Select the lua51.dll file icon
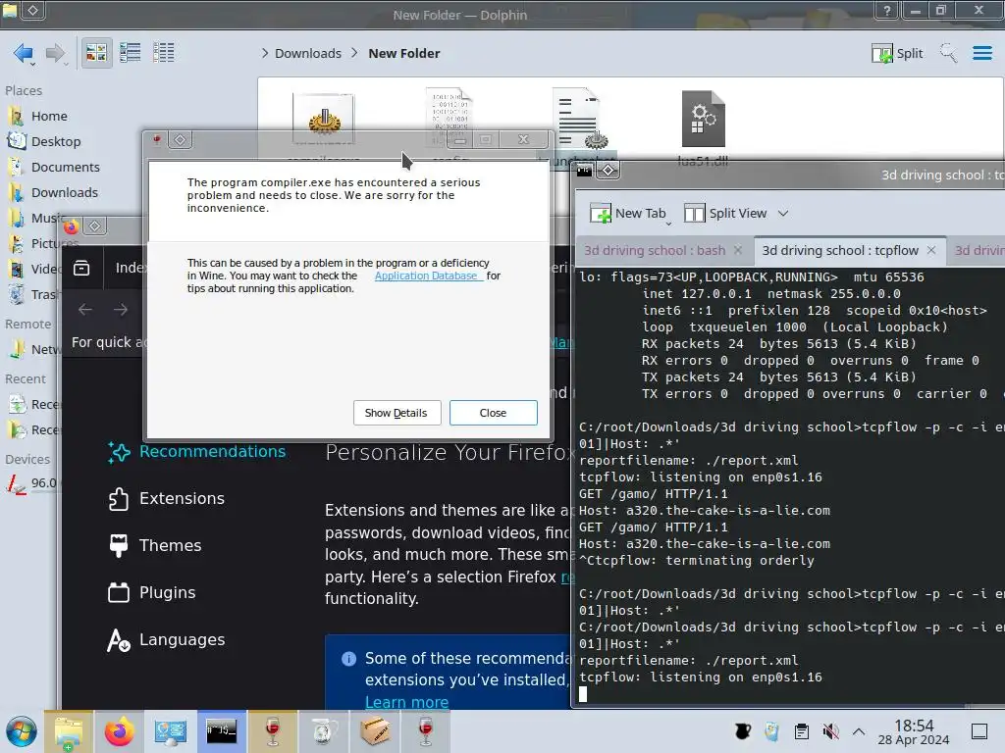The height and width of the screenshot is (753, 1005). click(x=703, y=120)
